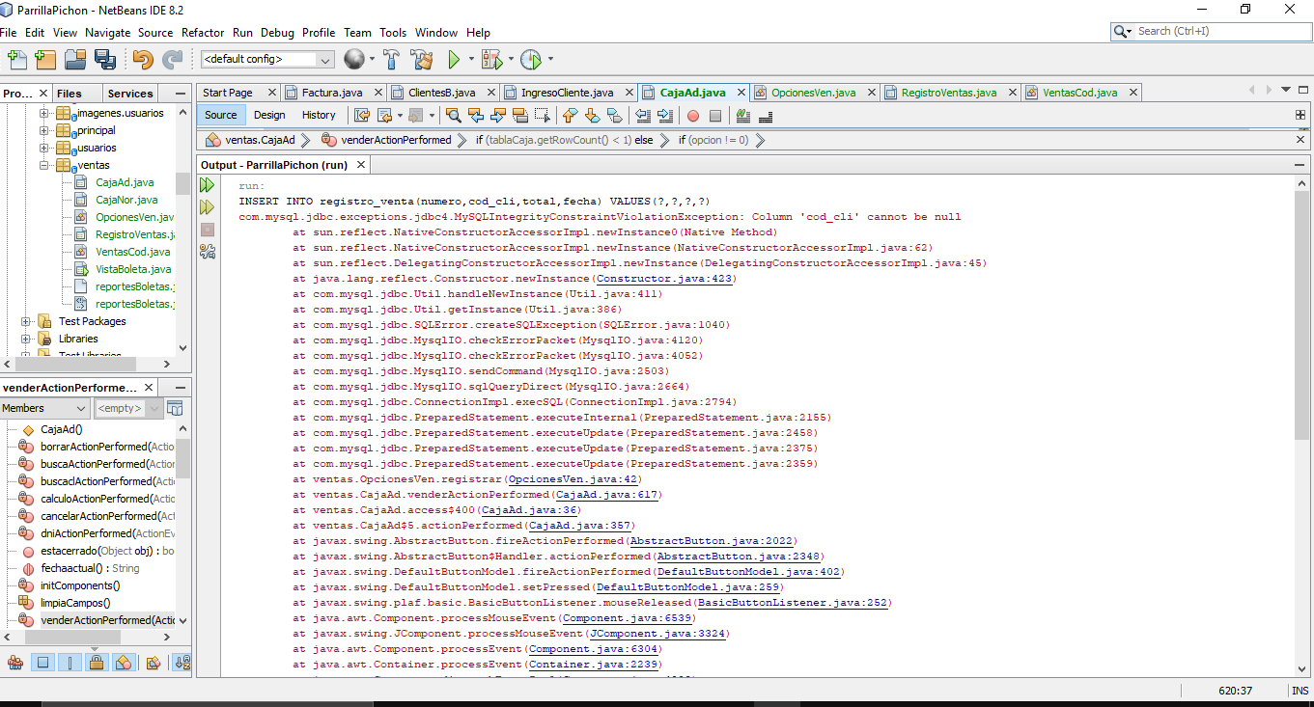1314x707 pixels.
Task: Click the Profile Project clock icon
Action: coord(530,60)
